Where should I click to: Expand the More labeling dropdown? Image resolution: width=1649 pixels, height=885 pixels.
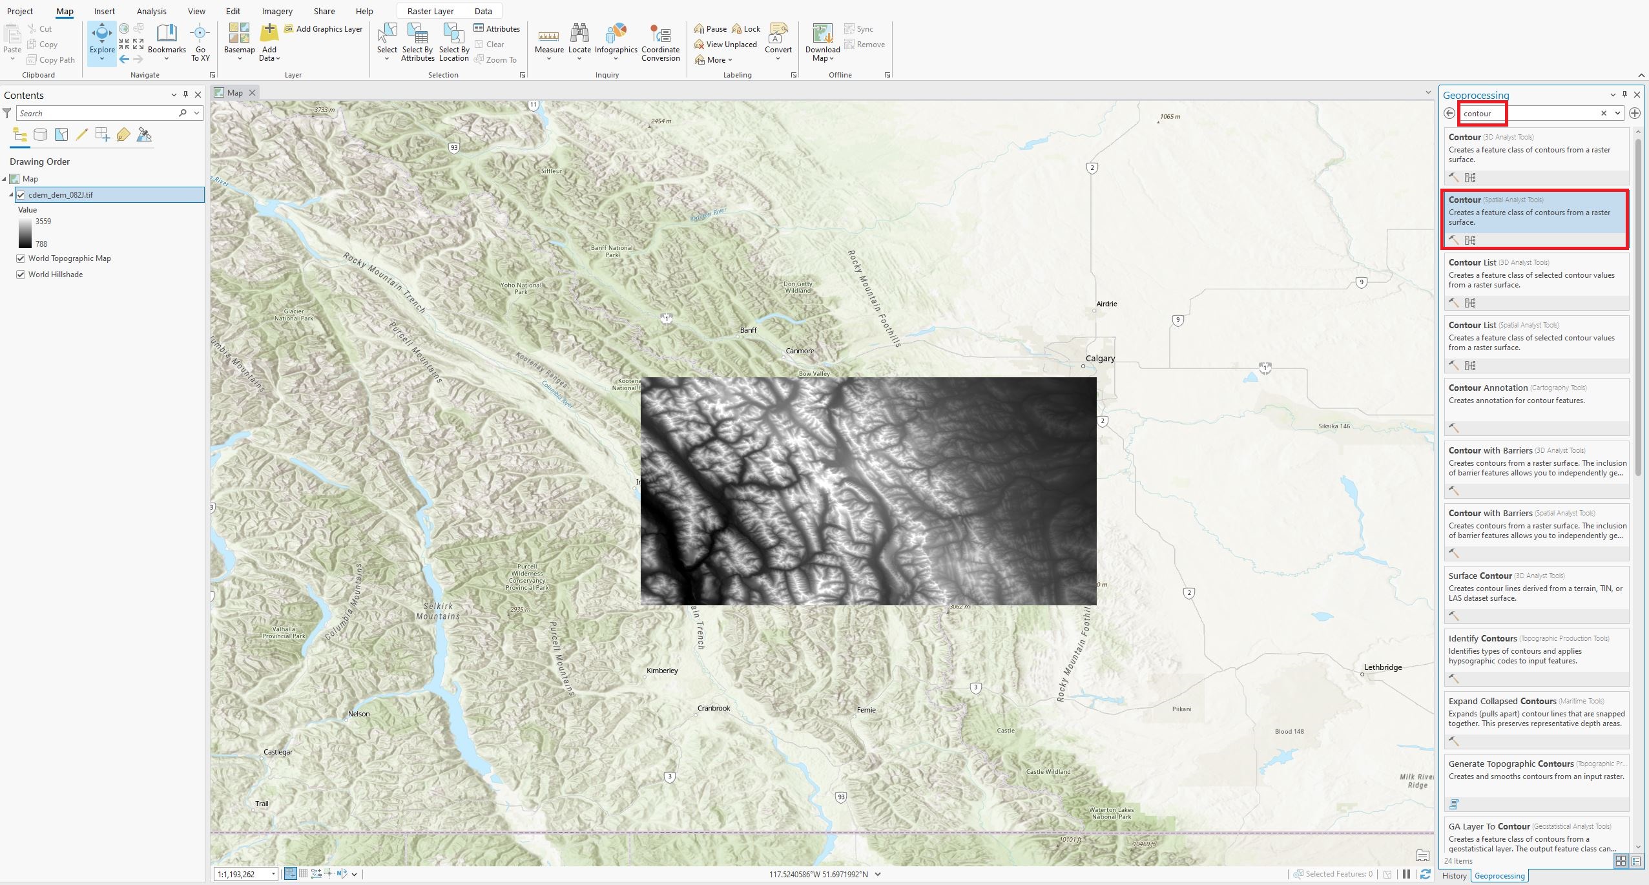coord(713,60)
